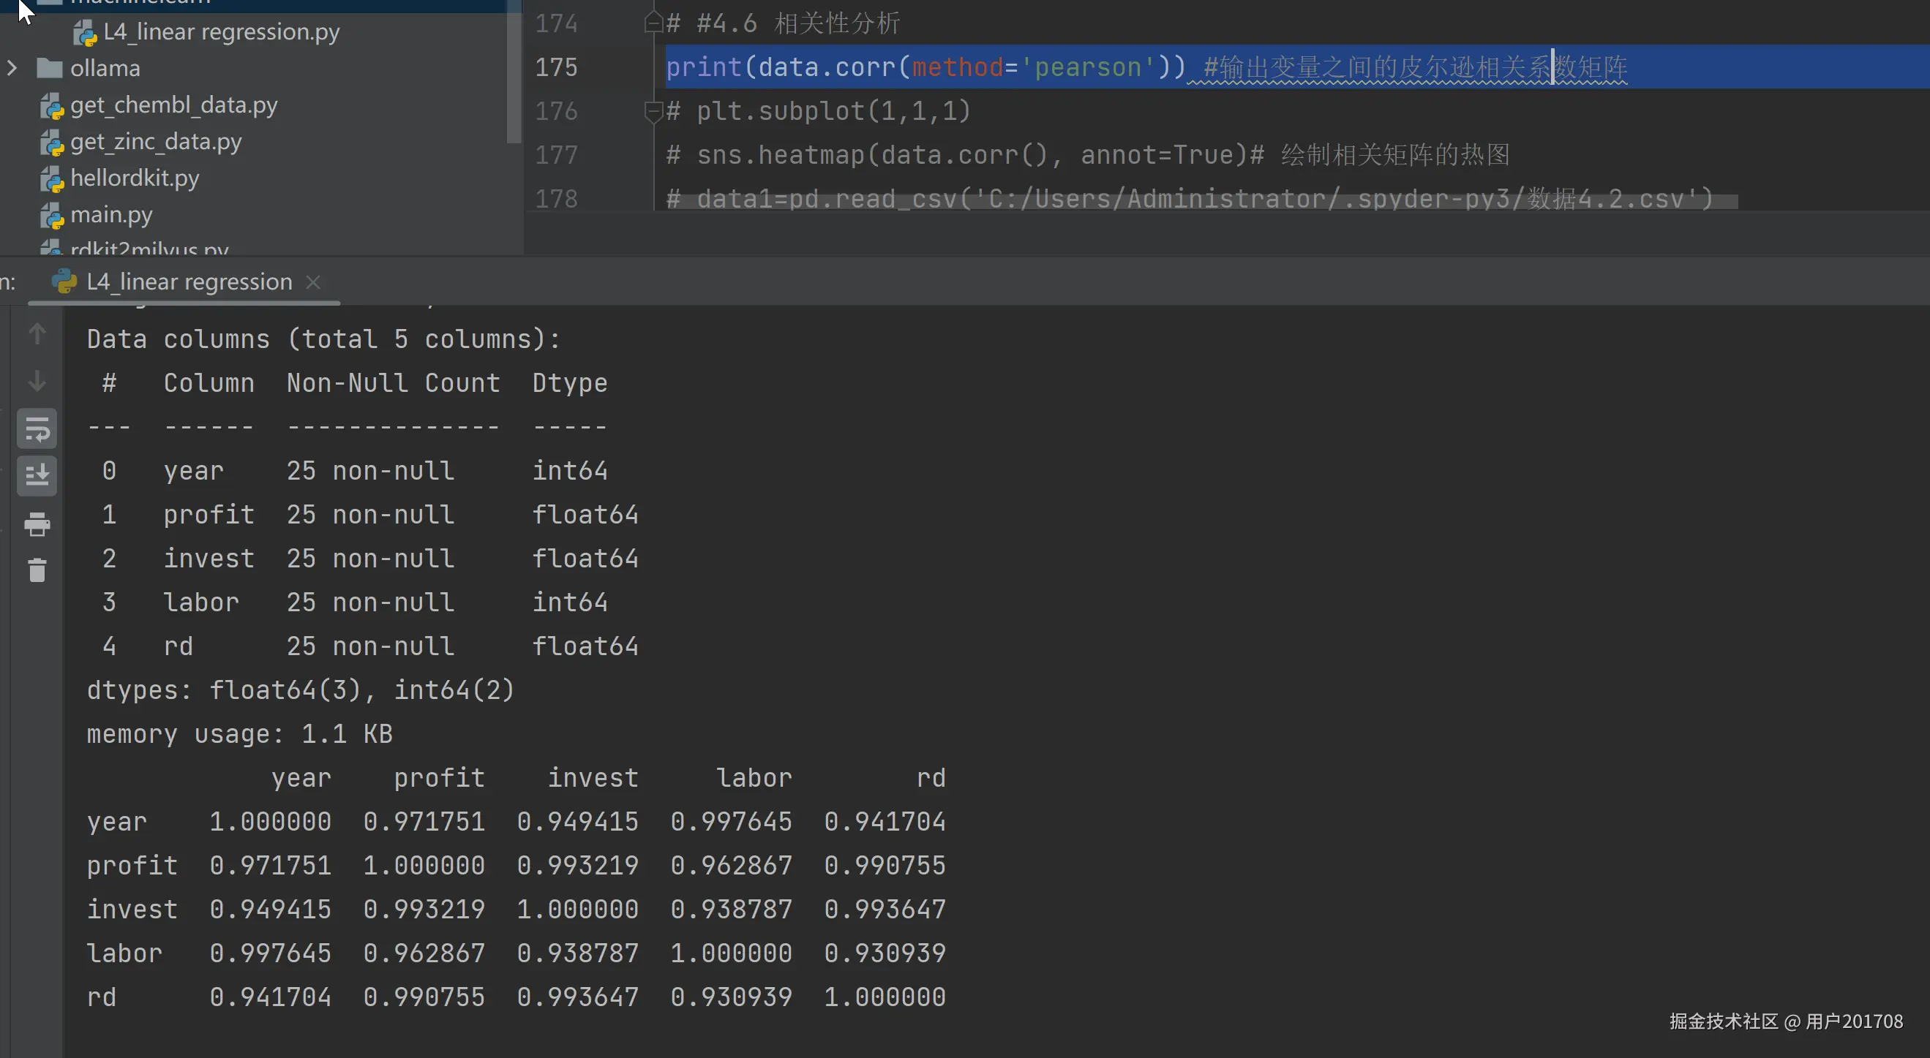The width and height of the screenshot is (1930, 1058).
Task: Collapse code fold marker at line 174
Action: pos(653,23)
